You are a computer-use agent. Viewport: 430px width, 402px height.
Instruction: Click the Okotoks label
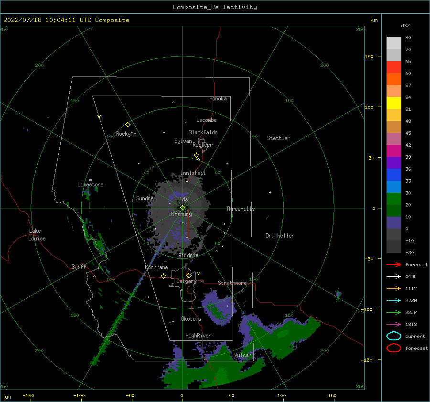[x=191, y=319]
